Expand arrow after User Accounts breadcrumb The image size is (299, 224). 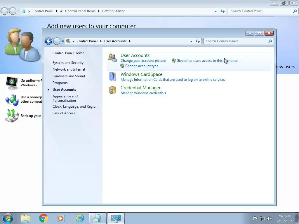pyautogui.click(x=130, y=41)
